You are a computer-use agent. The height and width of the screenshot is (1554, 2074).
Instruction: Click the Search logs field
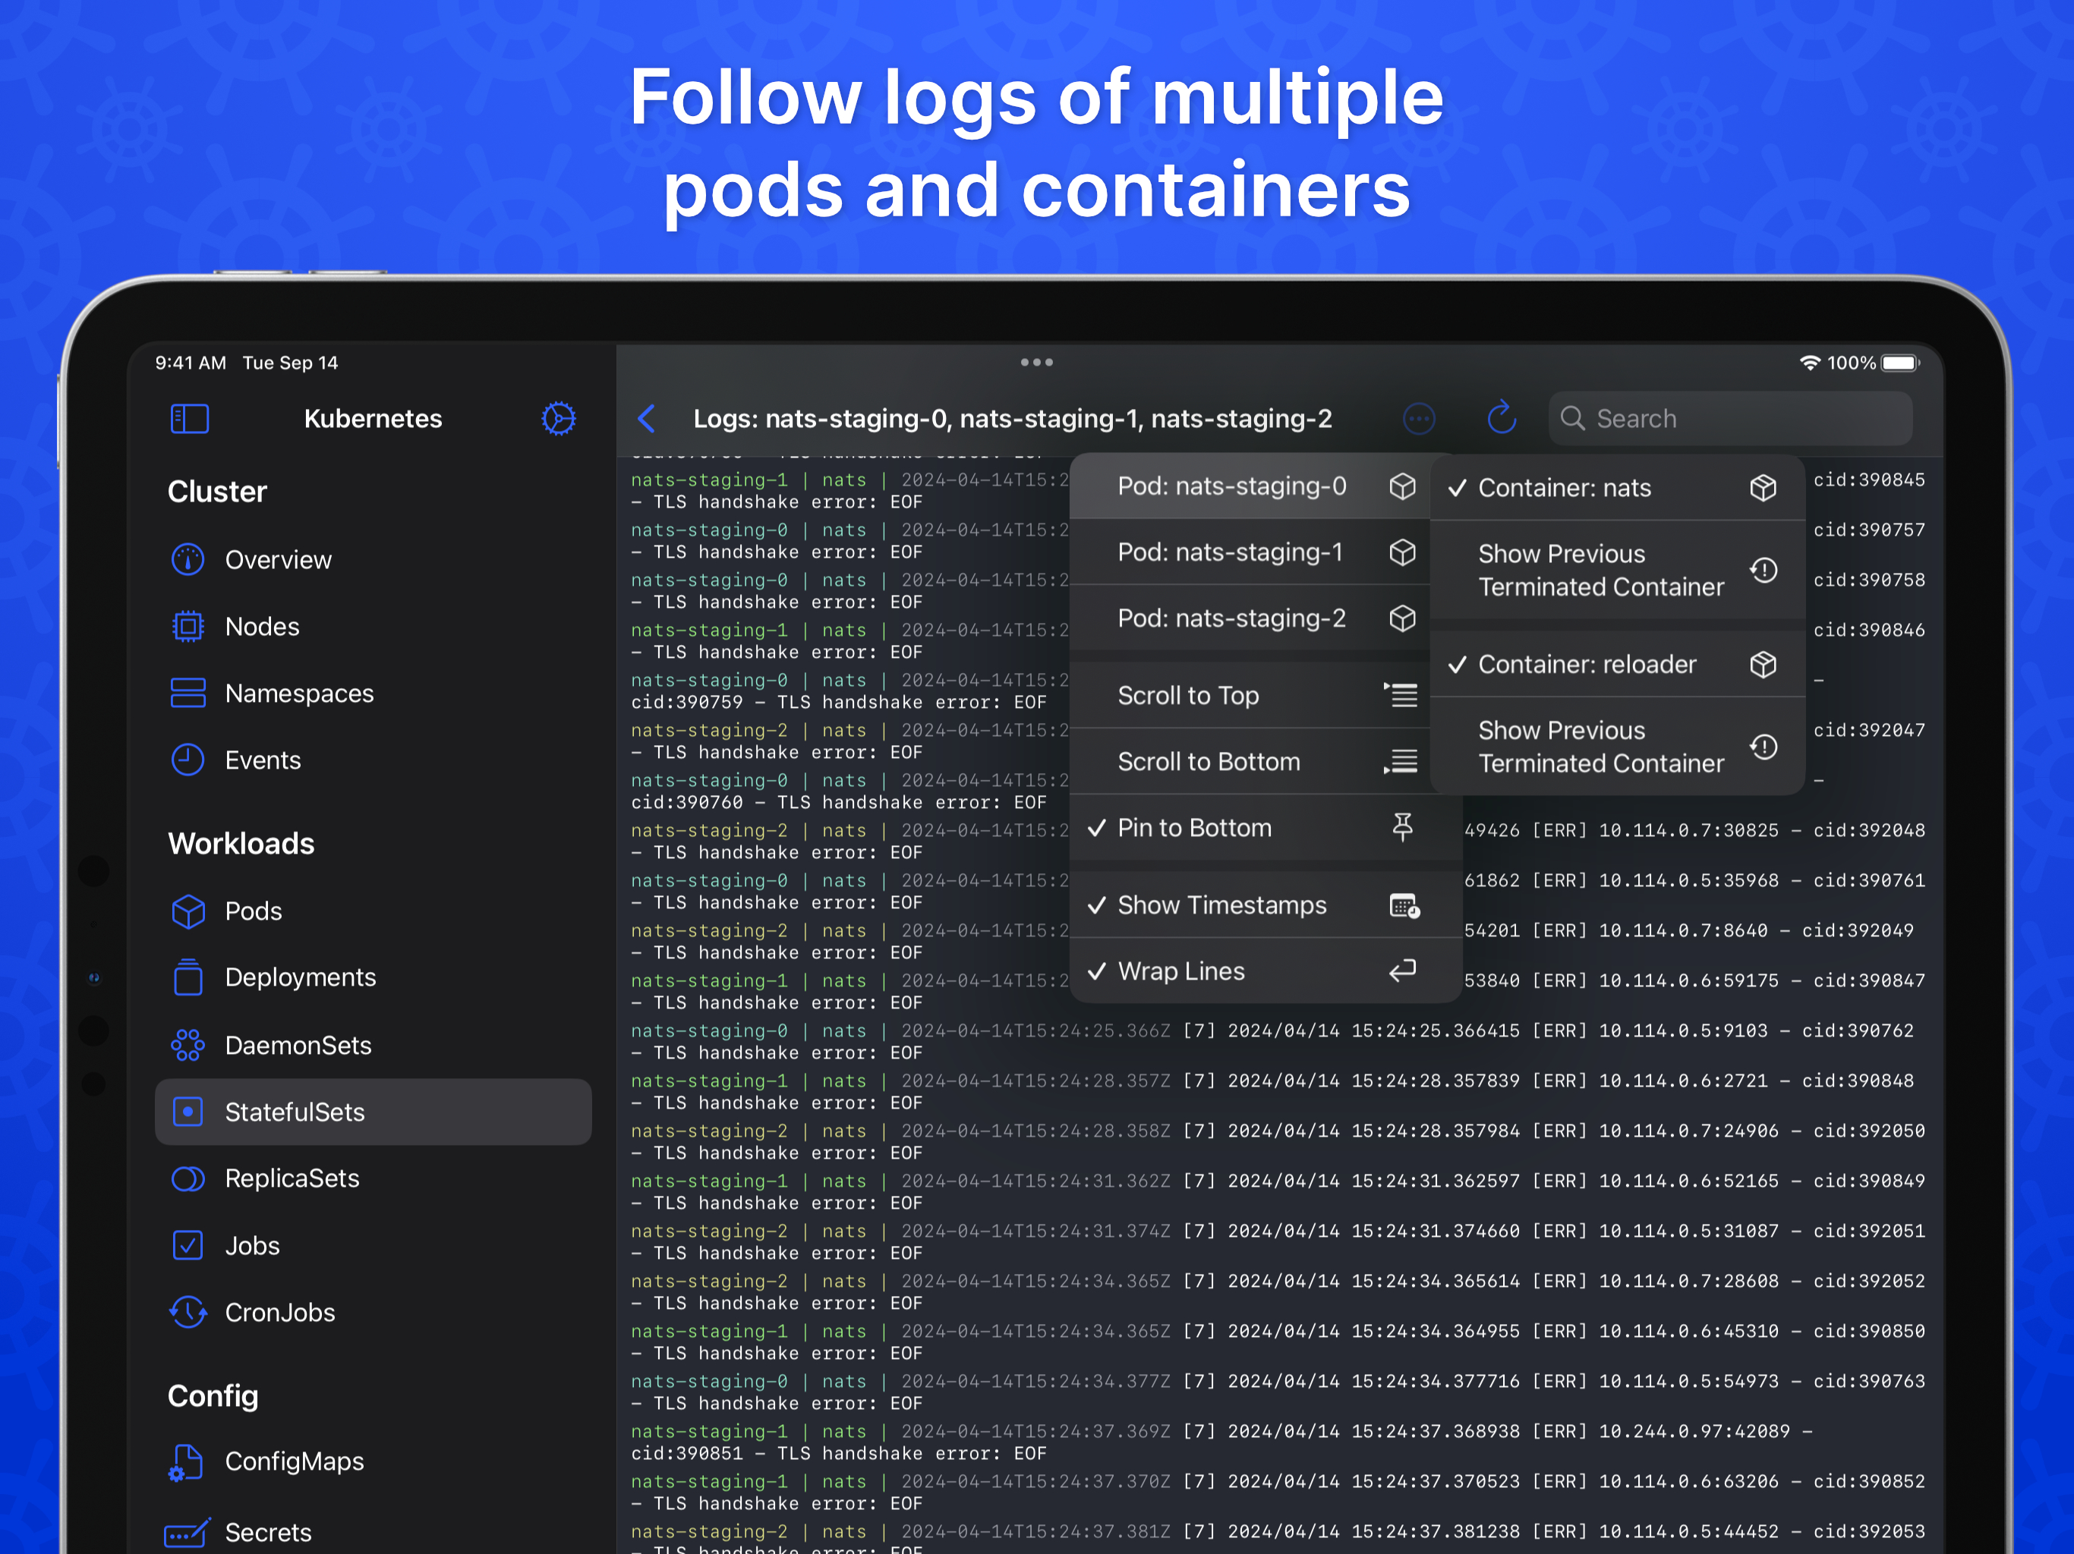click(x=1730, y=419)
